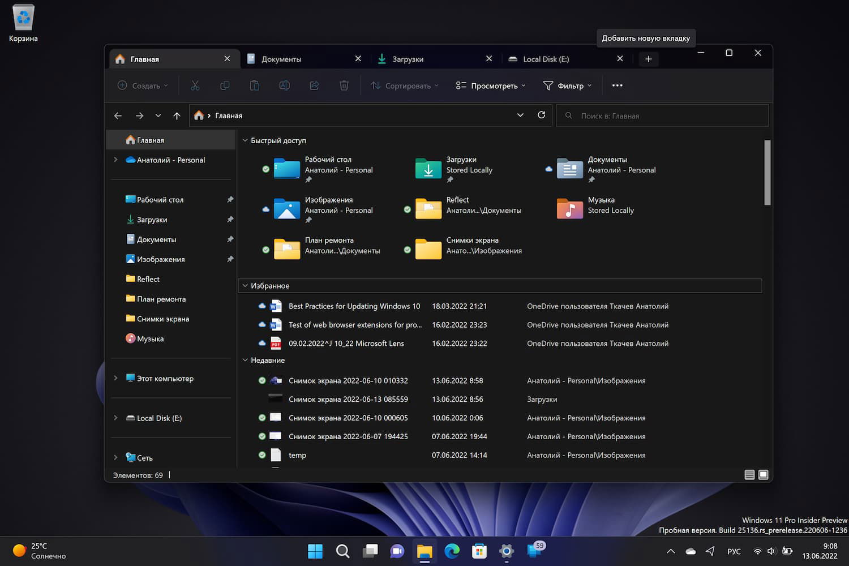Viewport: 849px width, 566px height.
Task: Add a new tab with plus button
Action: 649,59
